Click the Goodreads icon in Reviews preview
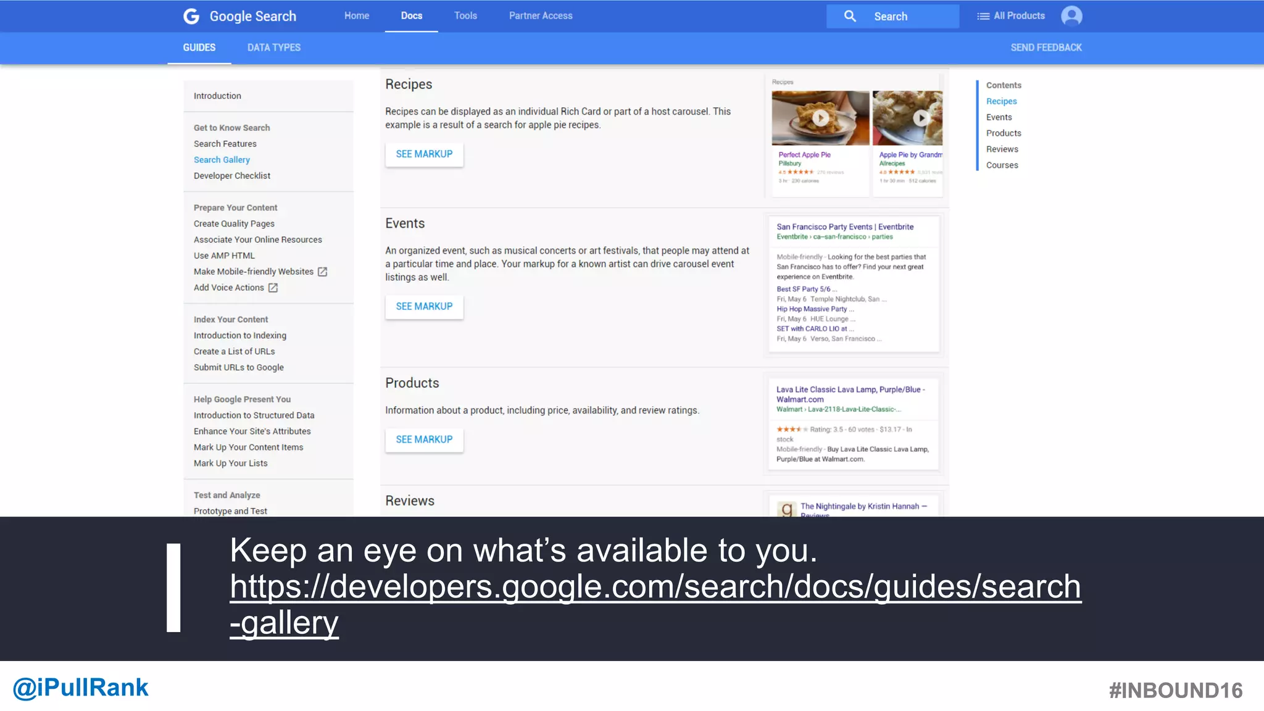Viewport: 1264px width, 711px height. pyautogui.click(x=786, y=508)
